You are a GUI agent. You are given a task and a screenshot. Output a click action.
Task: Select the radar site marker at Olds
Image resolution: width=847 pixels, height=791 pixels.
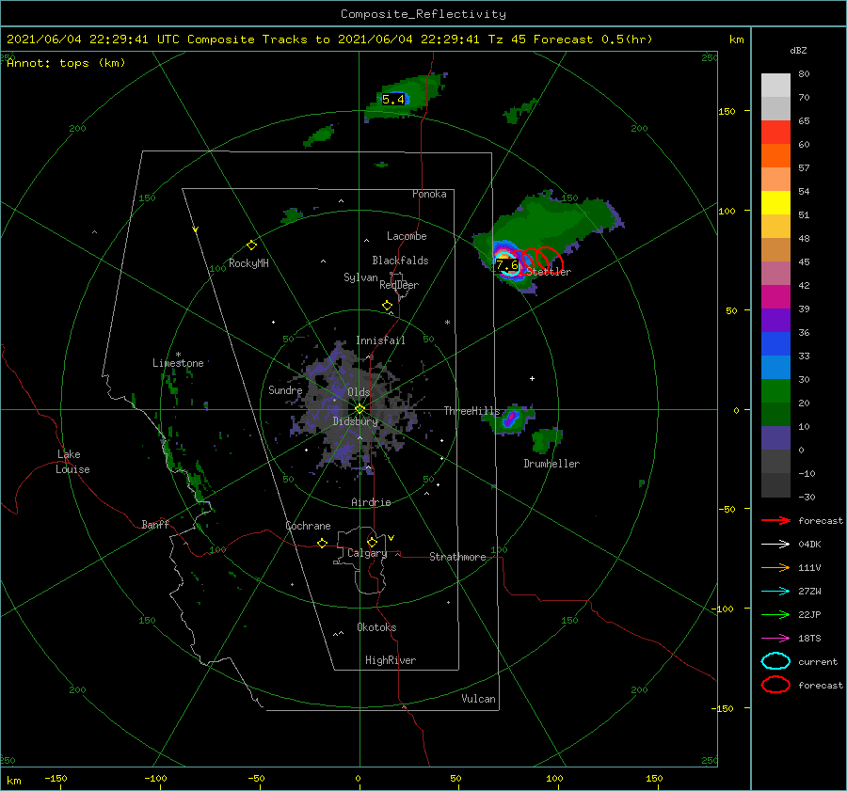360,409
